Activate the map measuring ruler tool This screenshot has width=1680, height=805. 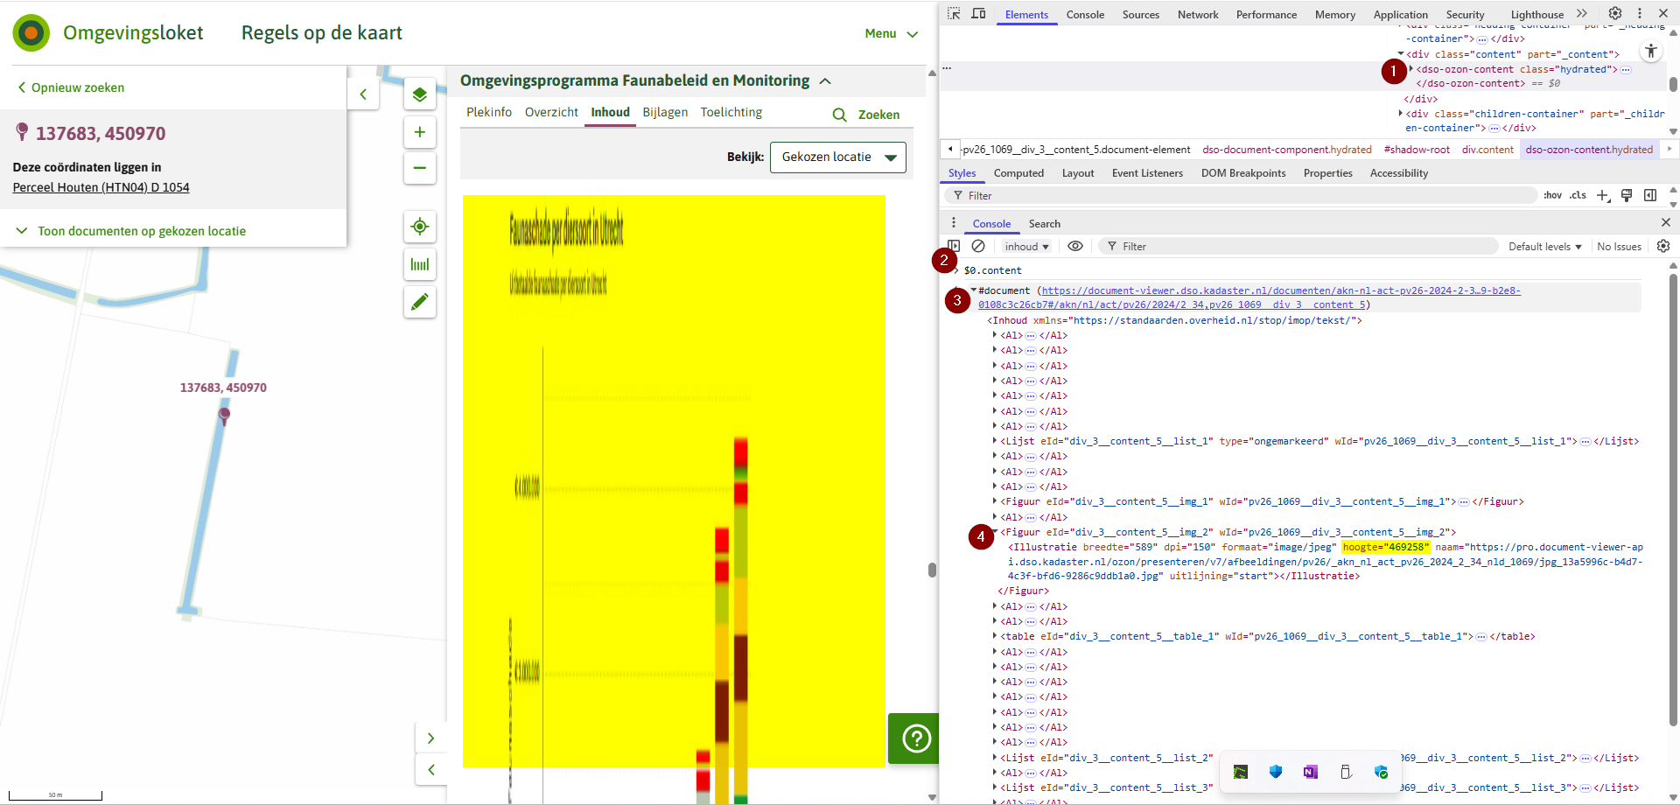point(420,264)
